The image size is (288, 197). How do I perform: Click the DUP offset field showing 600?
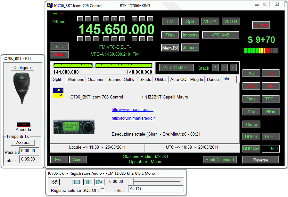click(x=271, y=149)
